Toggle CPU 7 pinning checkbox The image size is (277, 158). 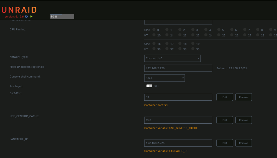[245, 29]
